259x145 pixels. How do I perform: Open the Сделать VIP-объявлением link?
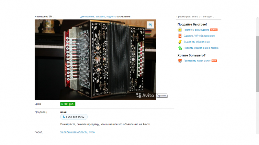(199, 36)
